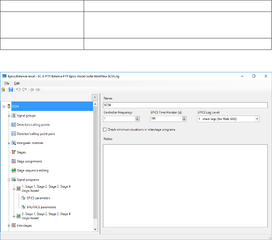The image size is (272, 240).
Task: Click the Signal groups icon
Action: [x=14, y=115]
